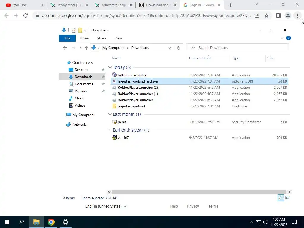The height and width of the screenshot is (228, 304).
Task: Open a new Chrome tab
Action: click(x=230, y=5)
